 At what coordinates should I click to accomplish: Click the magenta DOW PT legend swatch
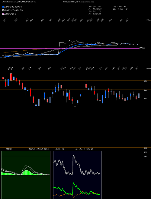point(3,14)
